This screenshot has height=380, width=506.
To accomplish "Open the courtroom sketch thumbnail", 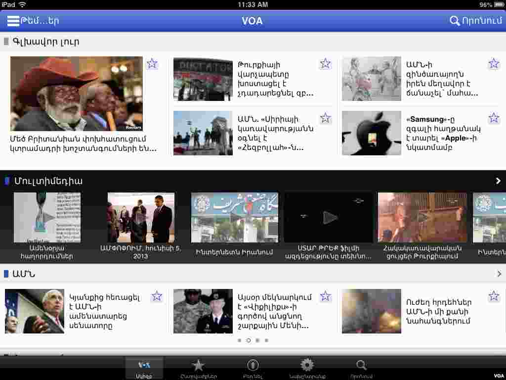I will [x=372, y=79].
